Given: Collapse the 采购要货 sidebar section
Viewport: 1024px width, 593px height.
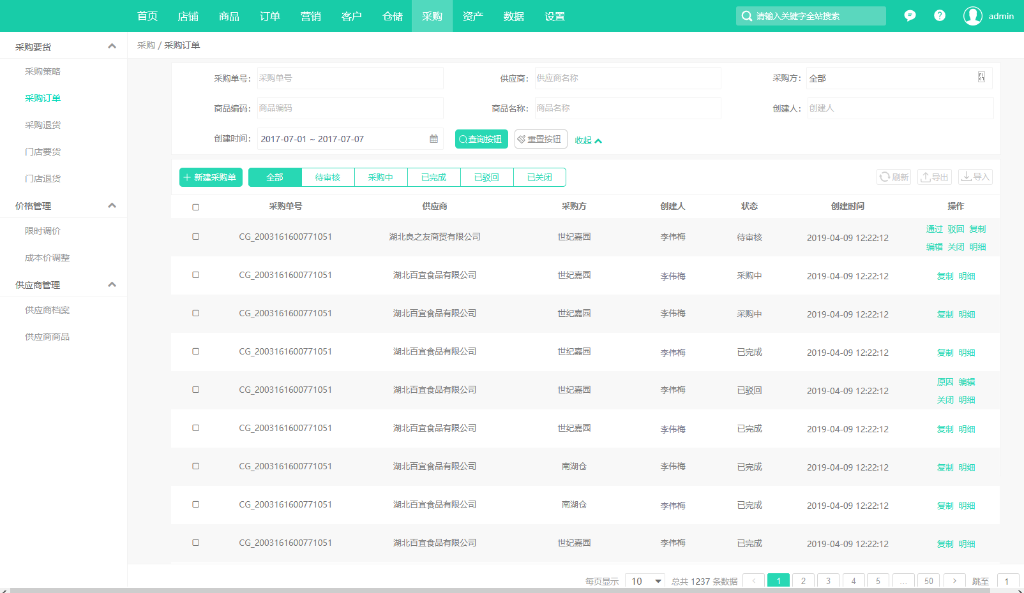Looking at the screenshot, I should pyautogui.click(x=112, y=46).
